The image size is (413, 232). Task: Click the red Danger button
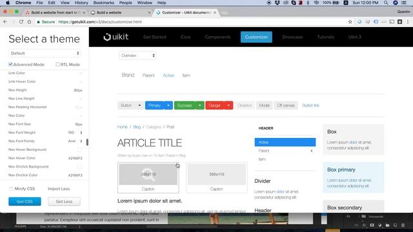(x=215, y=106)
